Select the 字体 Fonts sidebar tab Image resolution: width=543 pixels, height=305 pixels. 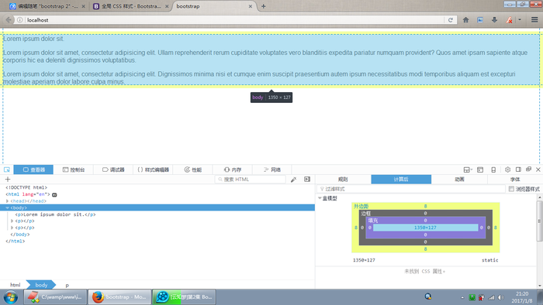[x=515, y=180]
